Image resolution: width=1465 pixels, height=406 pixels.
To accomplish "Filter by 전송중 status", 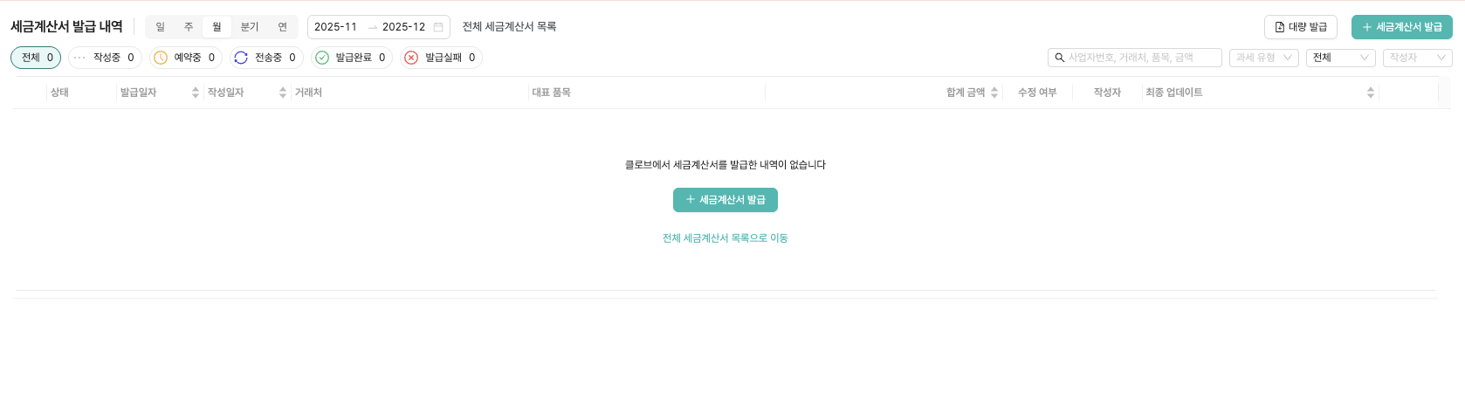I will [x=266, y=58].
